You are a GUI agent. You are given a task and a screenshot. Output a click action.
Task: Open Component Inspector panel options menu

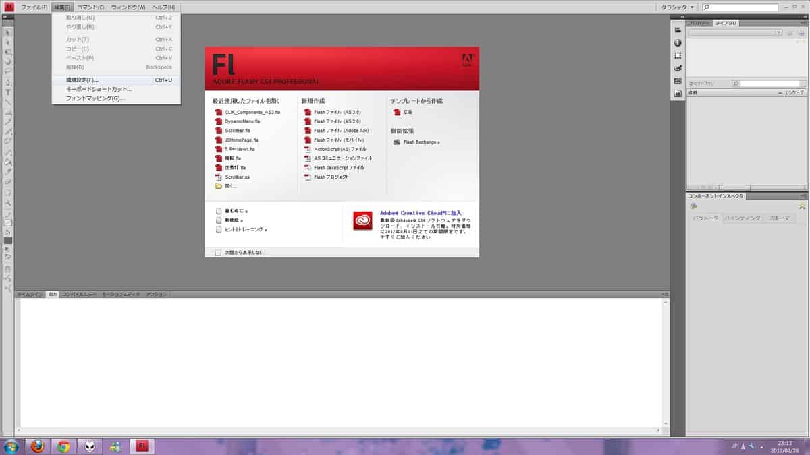click(803, 195)
